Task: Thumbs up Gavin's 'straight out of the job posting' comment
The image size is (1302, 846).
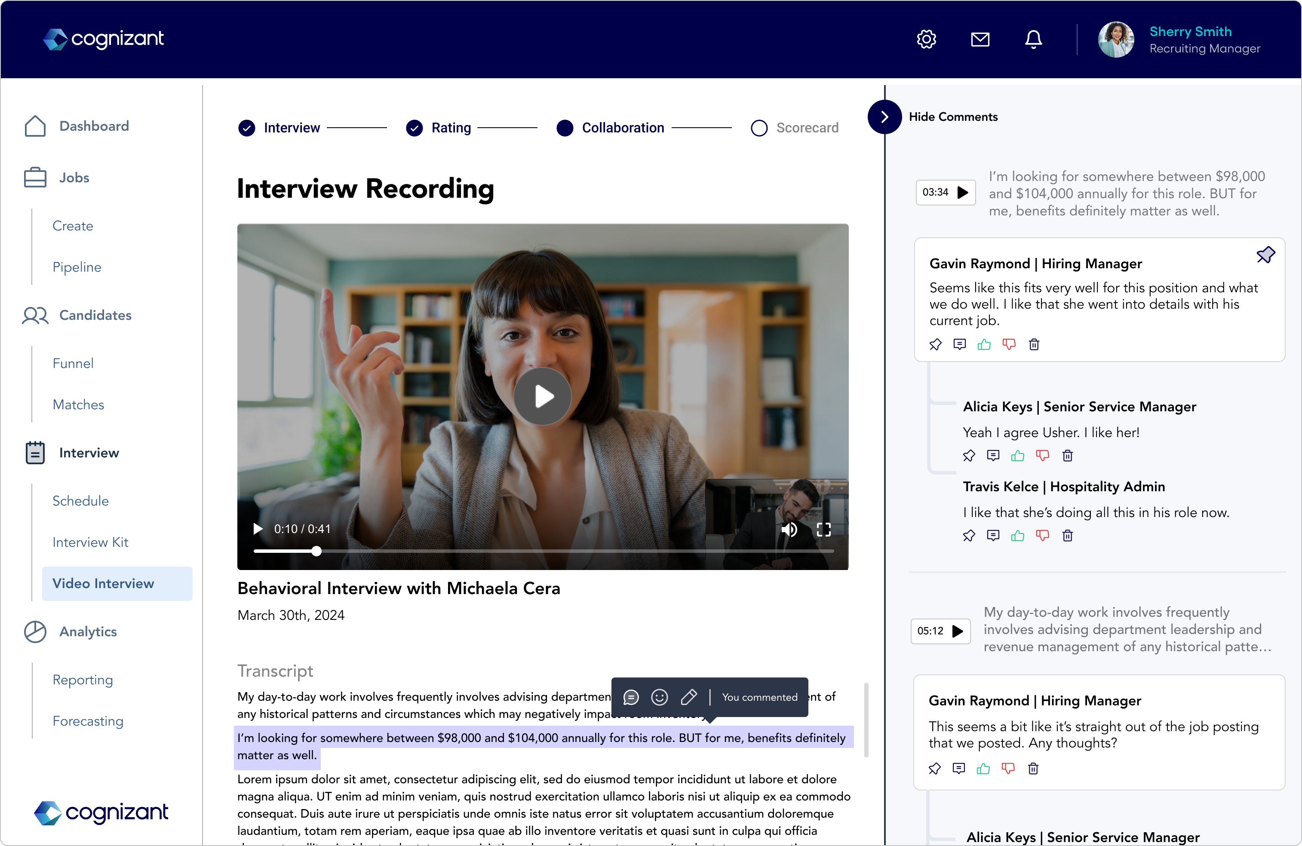Action: point(983,768)
